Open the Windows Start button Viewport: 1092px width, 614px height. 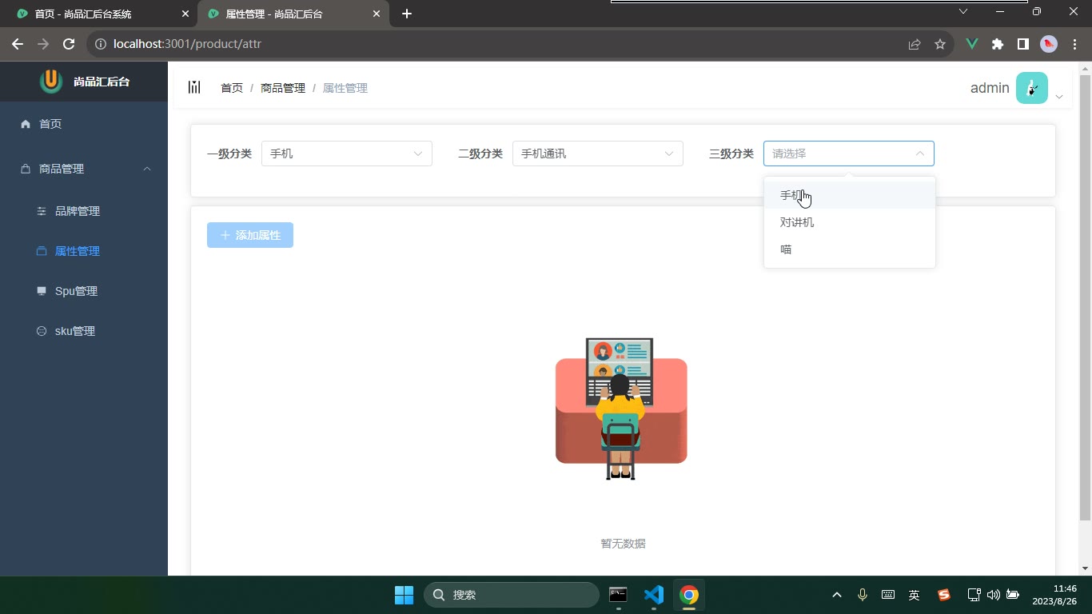tap(404, 595)
